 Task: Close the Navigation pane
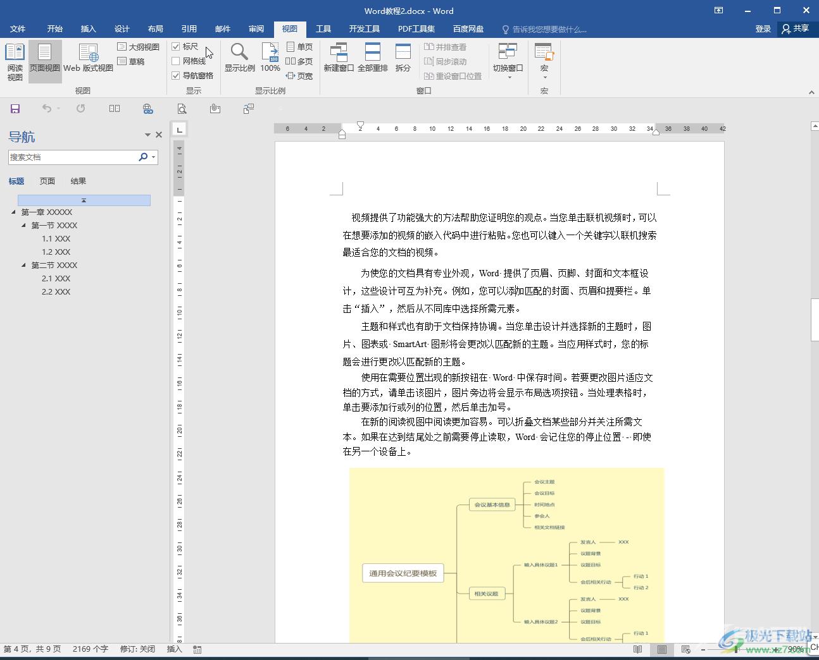pos(159,135)
